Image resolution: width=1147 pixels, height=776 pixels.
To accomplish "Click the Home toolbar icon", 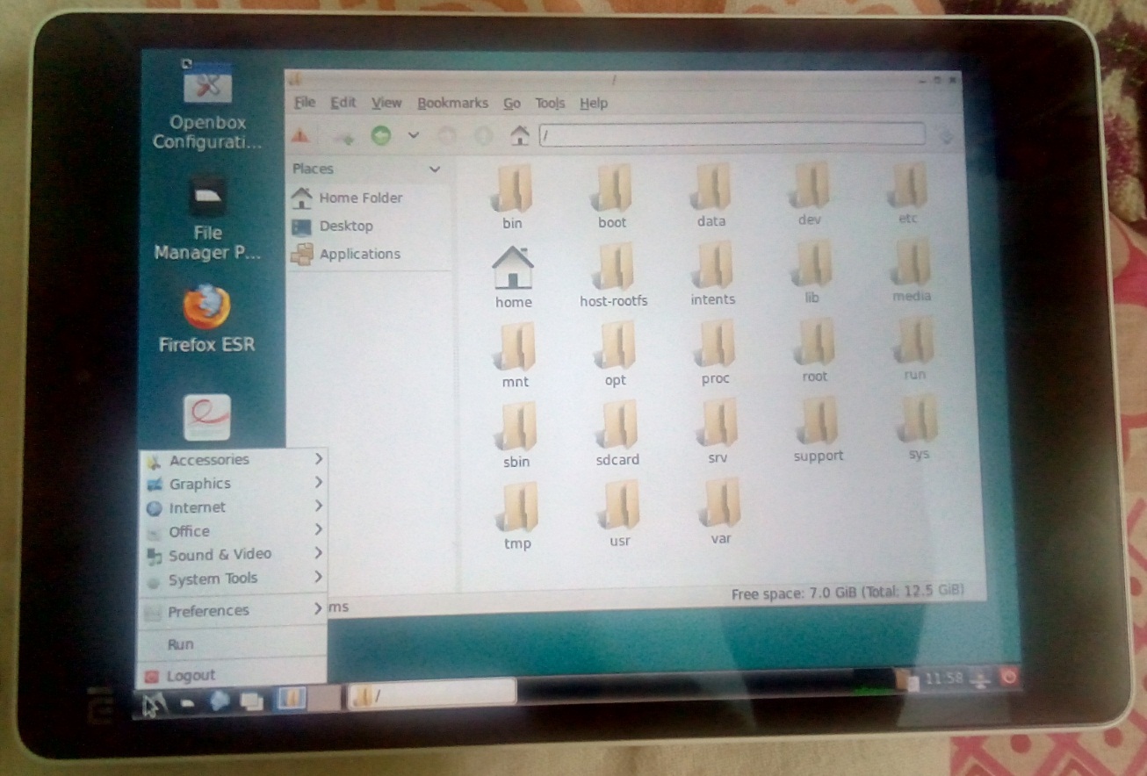I will click(519, 135).
